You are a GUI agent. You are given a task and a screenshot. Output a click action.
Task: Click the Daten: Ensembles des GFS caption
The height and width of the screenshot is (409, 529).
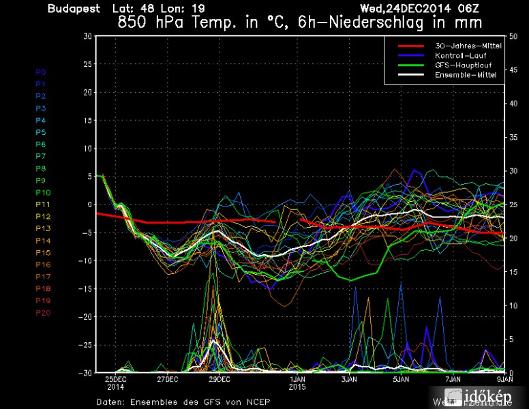(x=183, y=402)
